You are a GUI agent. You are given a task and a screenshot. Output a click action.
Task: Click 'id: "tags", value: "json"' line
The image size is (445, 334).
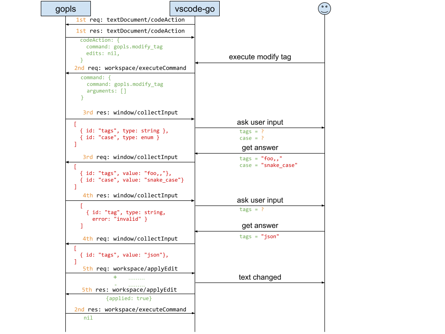(x=124, y=255)
